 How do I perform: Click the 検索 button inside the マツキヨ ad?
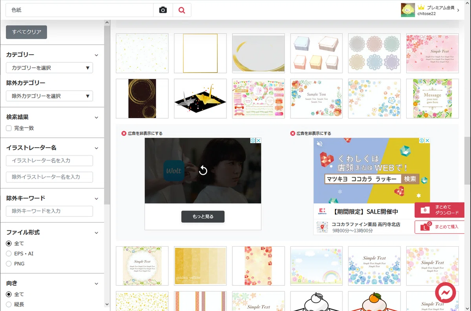(410, 179)
